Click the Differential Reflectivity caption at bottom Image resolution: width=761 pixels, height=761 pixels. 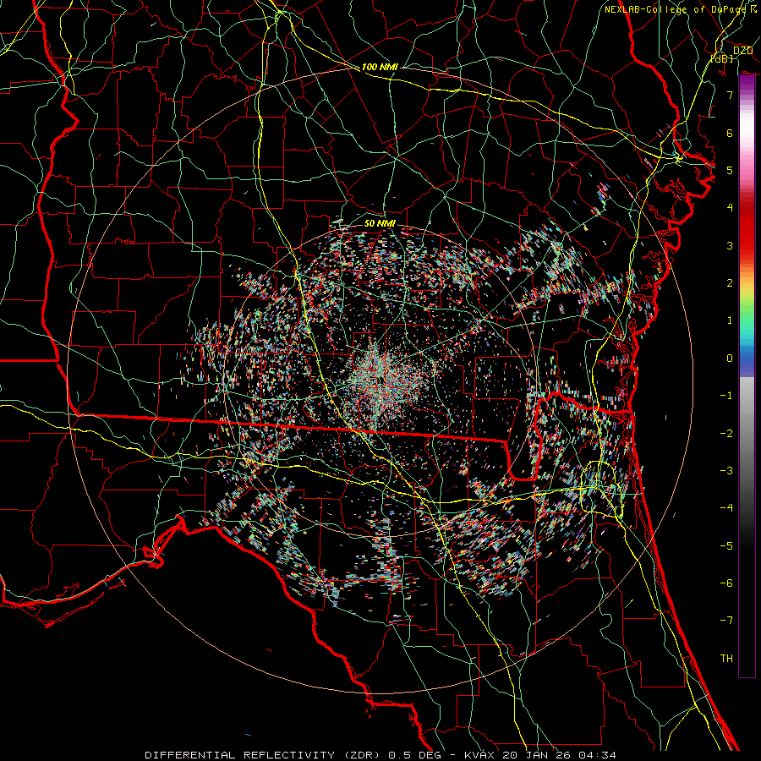[380, 755]
